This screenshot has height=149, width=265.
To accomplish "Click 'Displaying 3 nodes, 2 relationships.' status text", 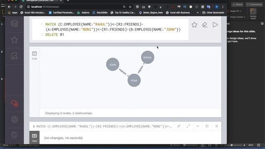I will click(69, 113).
